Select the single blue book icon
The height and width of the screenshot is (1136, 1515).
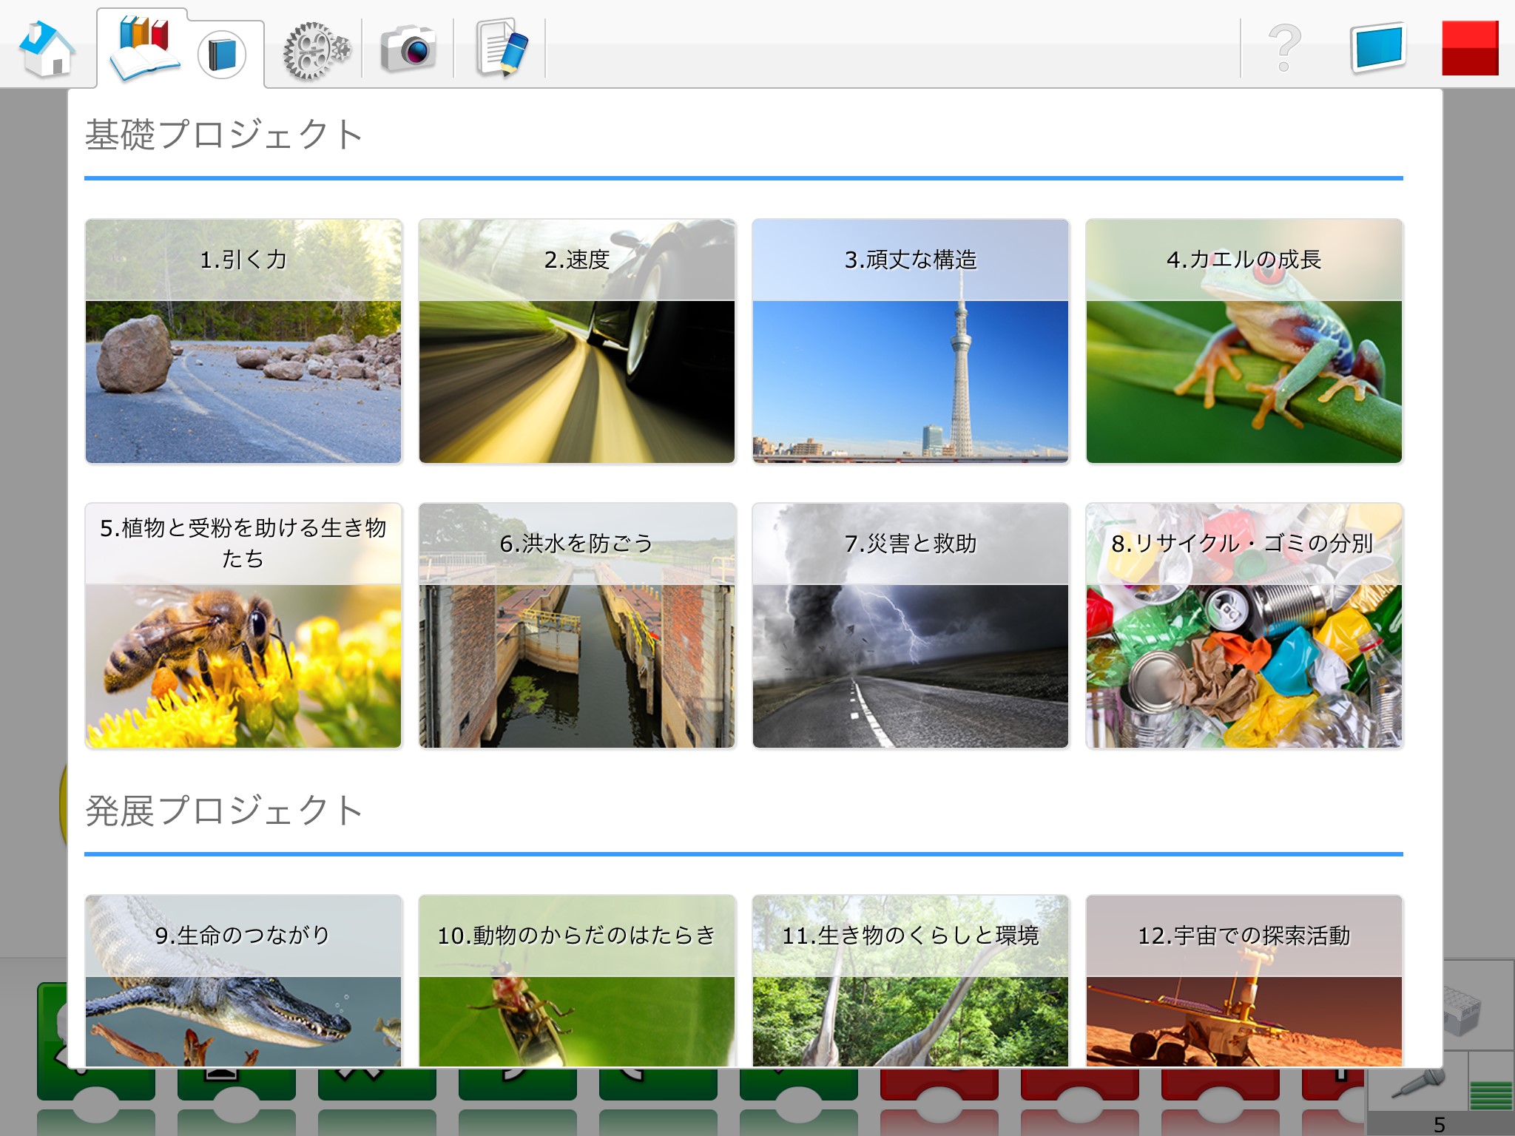(x=222, y=55)
